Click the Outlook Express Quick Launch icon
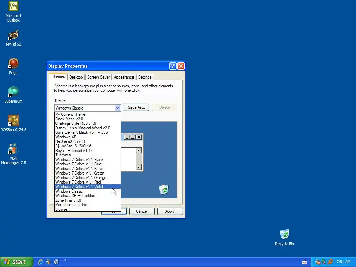 pos(56,262)
